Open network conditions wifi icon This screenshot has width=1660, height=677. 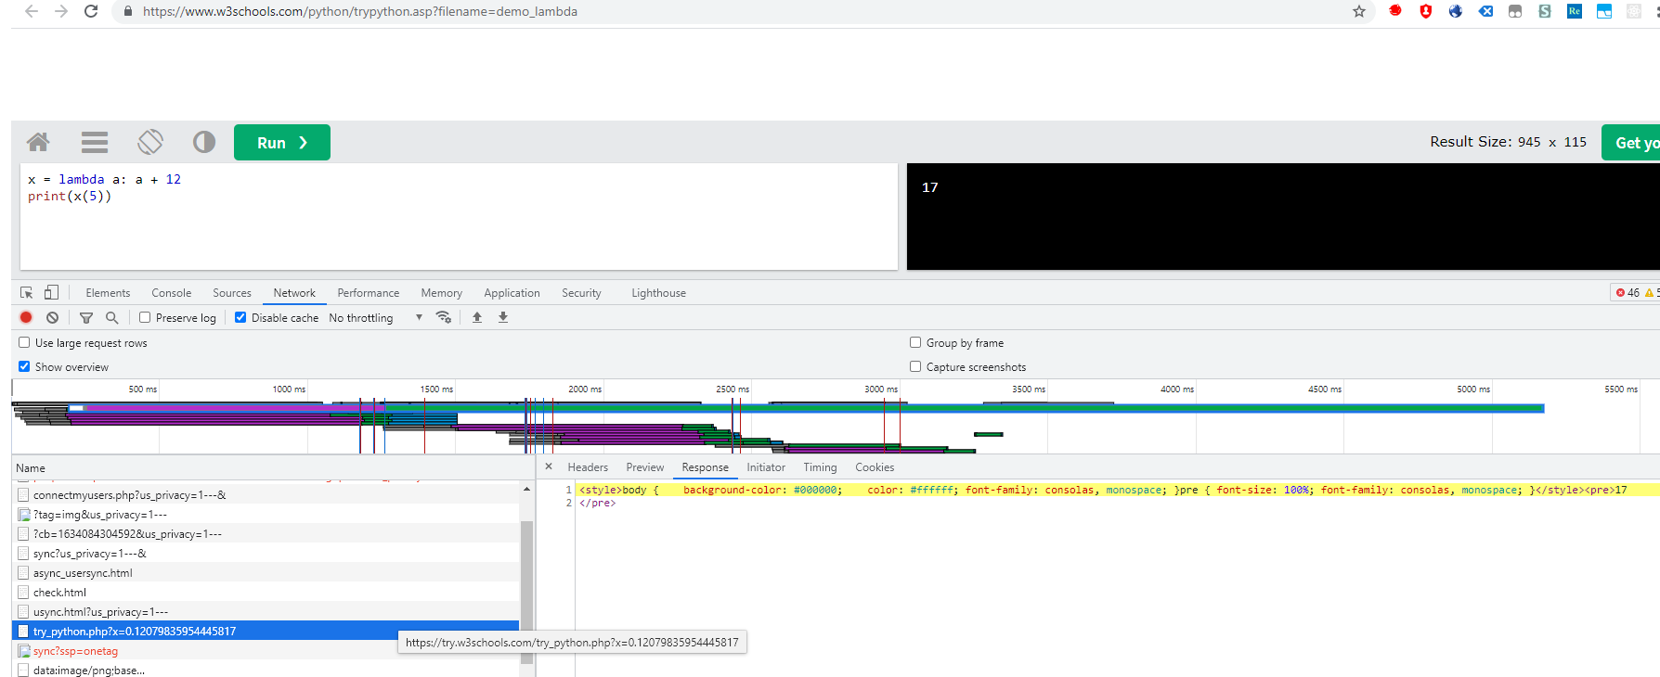444,317
